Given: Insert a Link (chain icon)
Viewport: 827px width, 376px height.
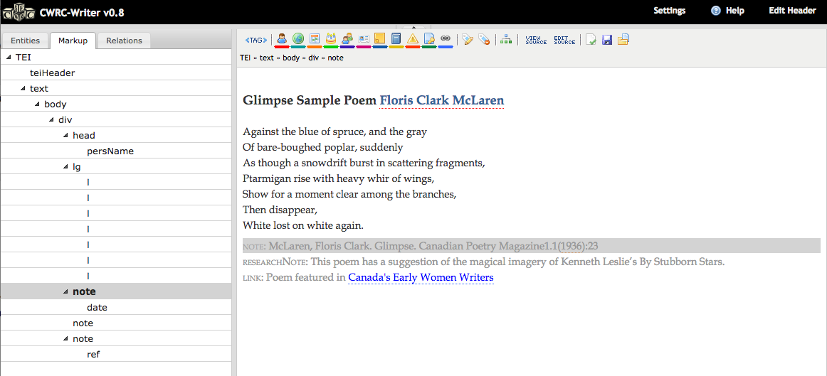Looking at the screenshot, I should tap(445, 39).
